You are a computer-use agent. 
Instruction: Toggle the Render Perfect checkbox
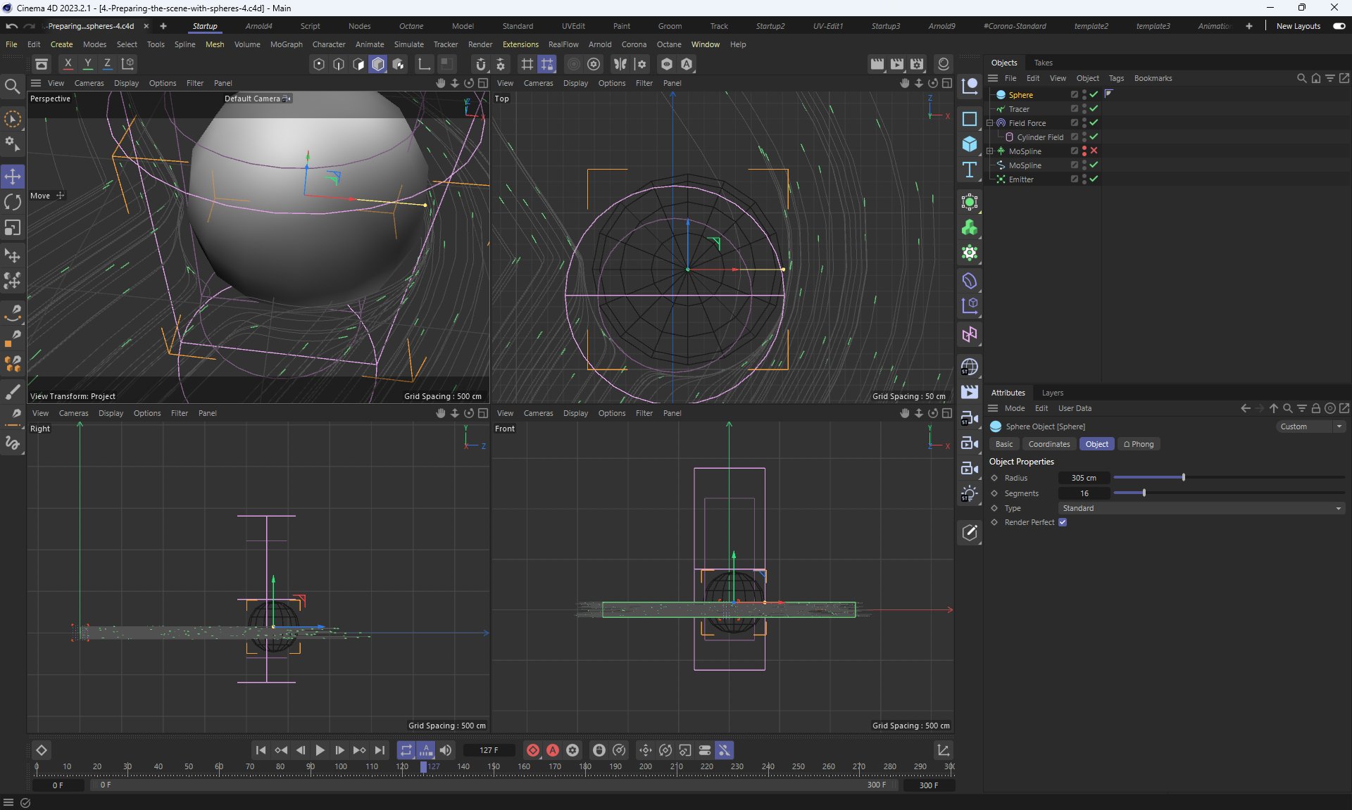(1063, 522)
